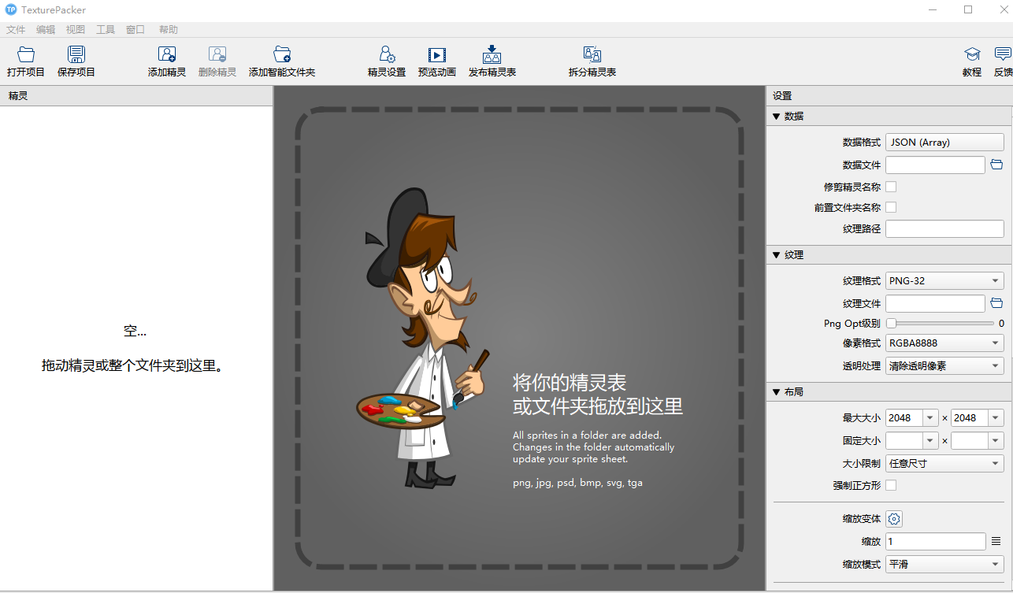Image resolution: width=1013 pixels, height=593 pixels.
Task: Click the menu icon beside the scale (缩放) field
Action: point(996,541)
